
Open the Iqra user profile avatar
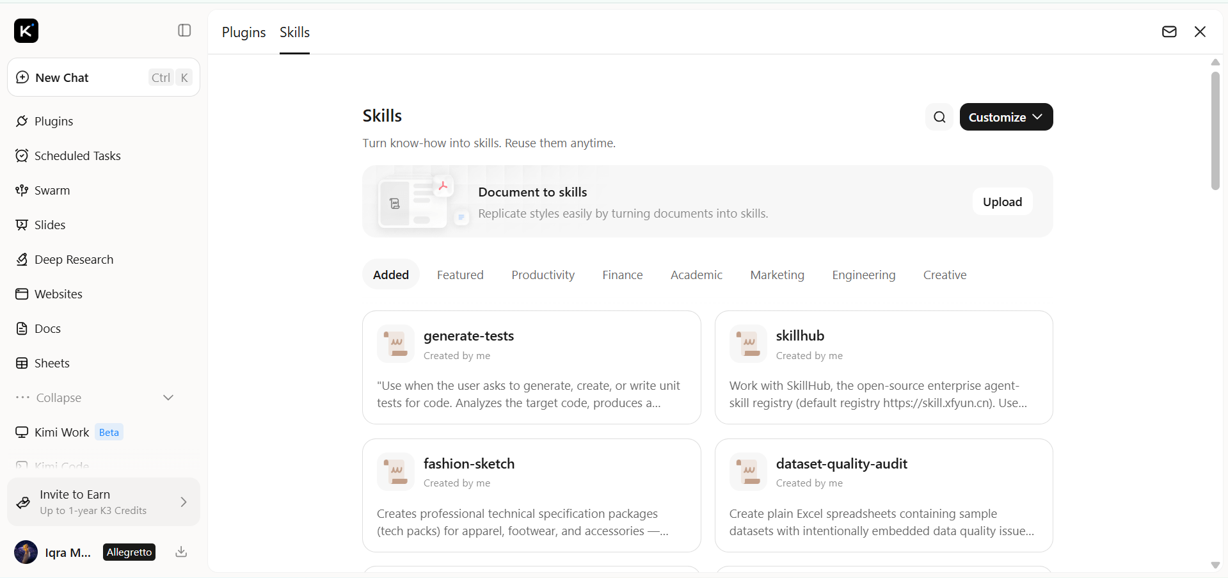pos(26,552)
